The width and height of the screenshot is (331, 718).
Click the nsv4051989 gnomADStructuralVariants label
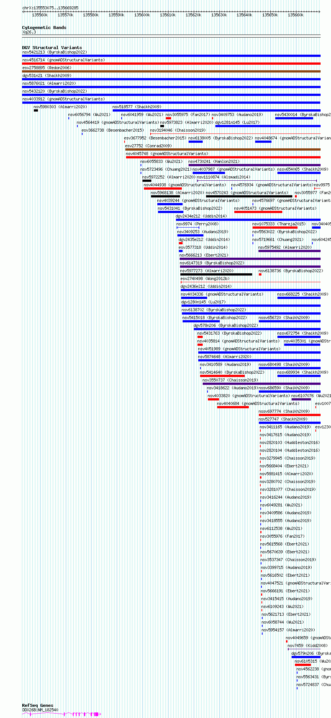pyautogui.click(x=239, y=349)
